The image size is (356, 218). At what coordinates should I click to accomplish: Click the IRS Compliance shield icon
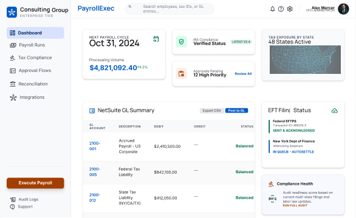click(x=181, y=42)
